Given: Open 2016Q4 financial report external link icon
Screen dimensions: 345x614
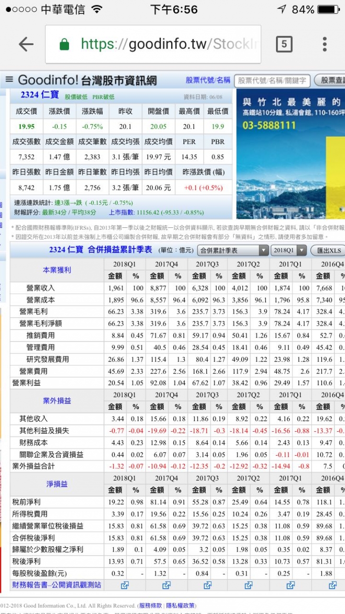Looking at the screenshot, I should [333, 585].
